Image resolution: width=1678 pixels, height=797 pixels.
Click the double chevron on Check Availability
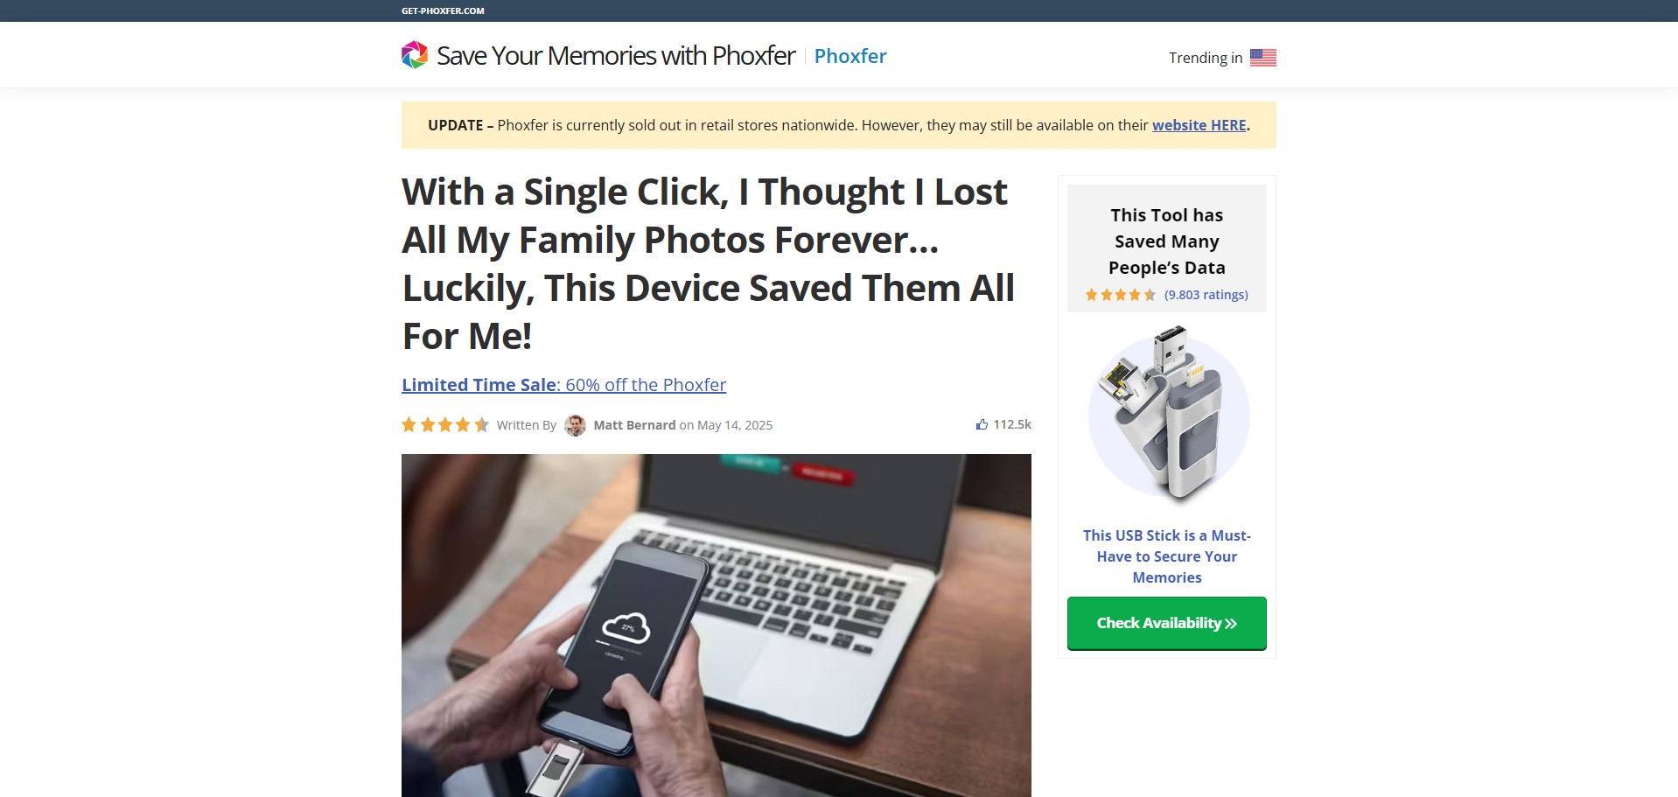[x=1231, y=624]
